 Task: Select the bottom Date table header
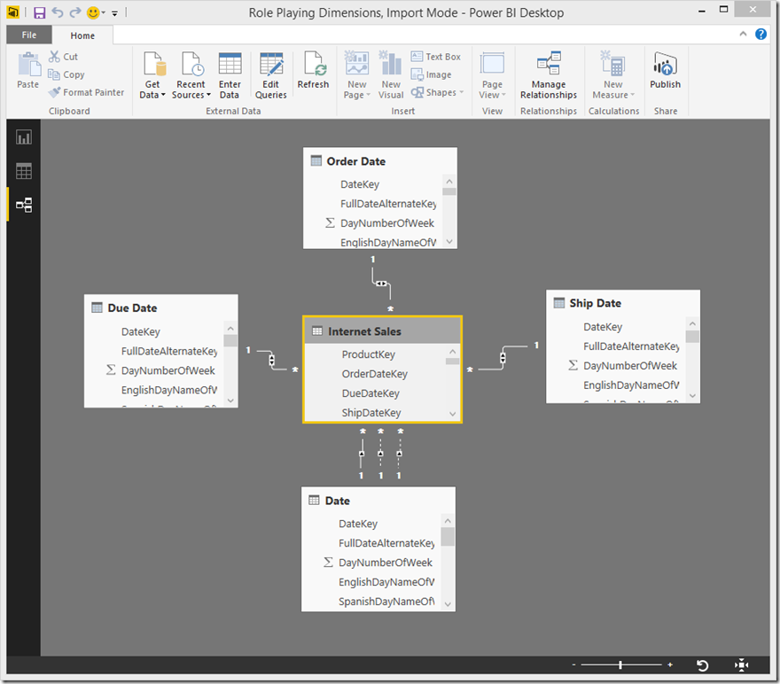[x=378, y=501]
